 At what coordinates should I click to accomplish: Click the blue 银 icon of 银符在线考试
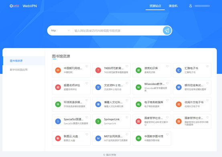tap(179, 87)
